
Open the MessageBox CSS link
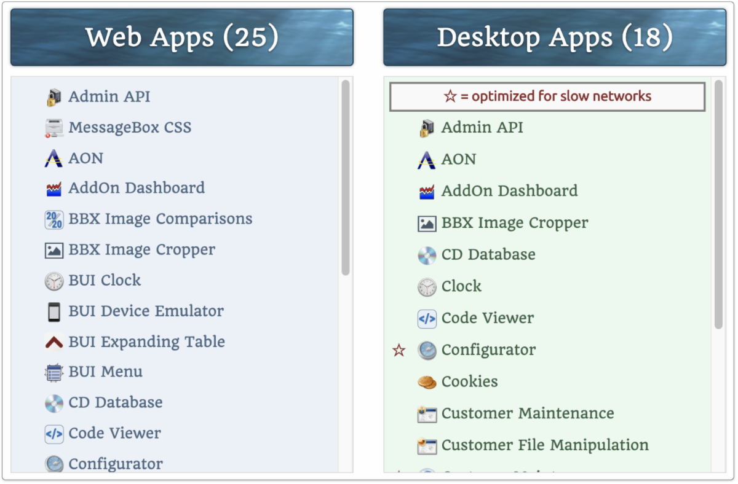(x=130, y=128)
